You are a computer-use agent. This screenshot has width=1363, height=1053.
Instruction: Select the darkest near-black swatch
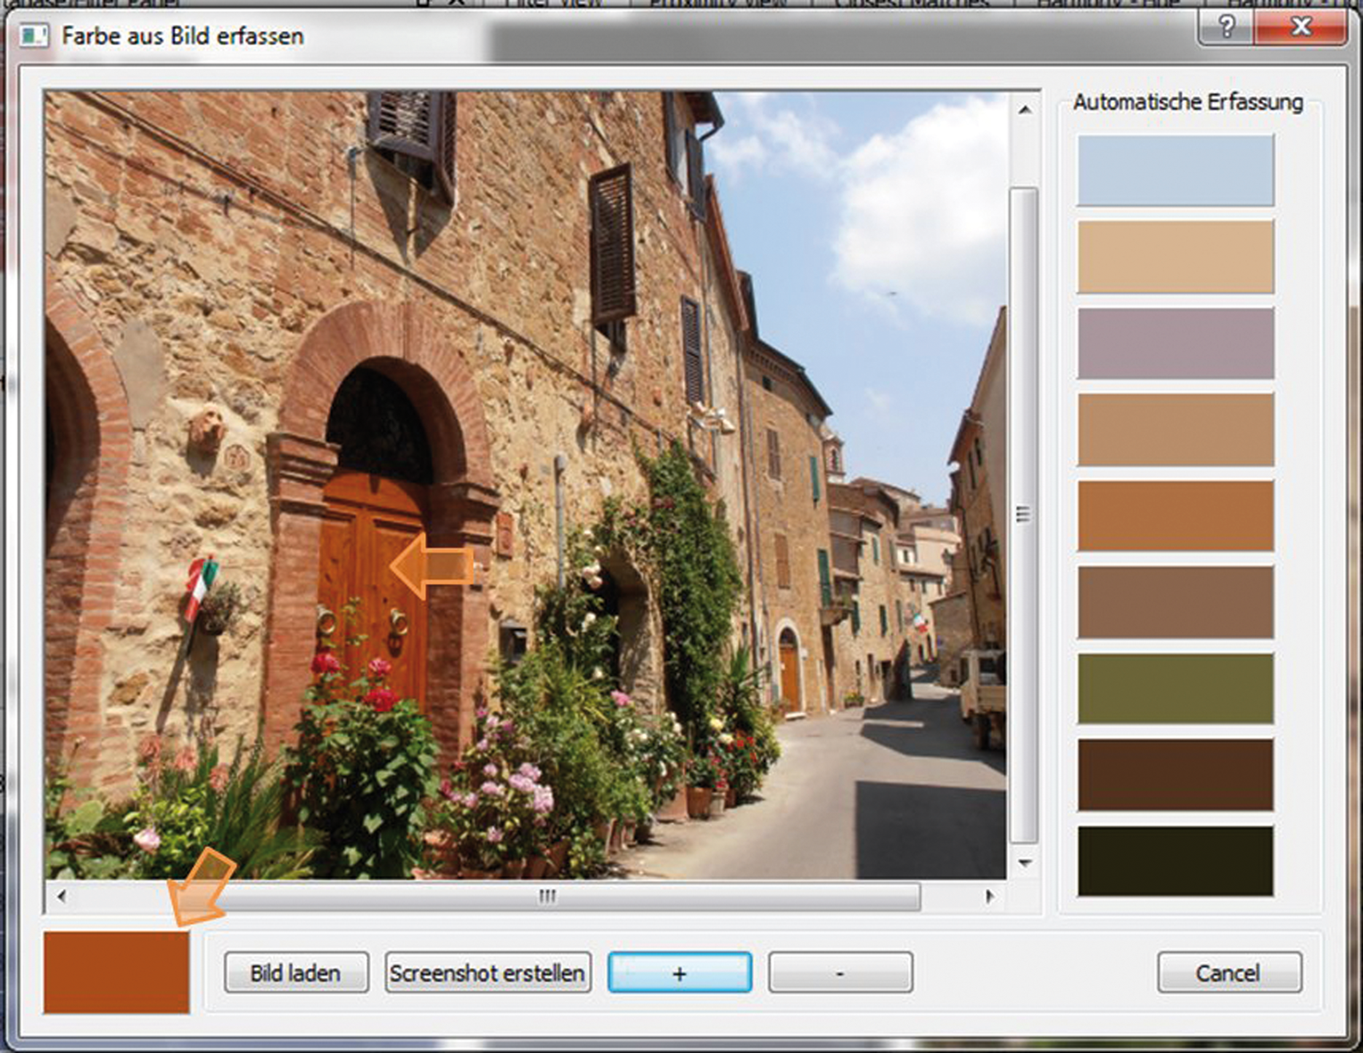click(1175, 860)
